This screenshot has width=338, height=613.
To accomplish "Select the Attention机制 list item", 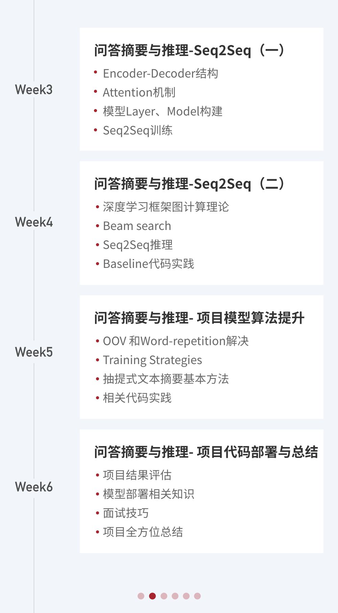I will click(139, 92).
